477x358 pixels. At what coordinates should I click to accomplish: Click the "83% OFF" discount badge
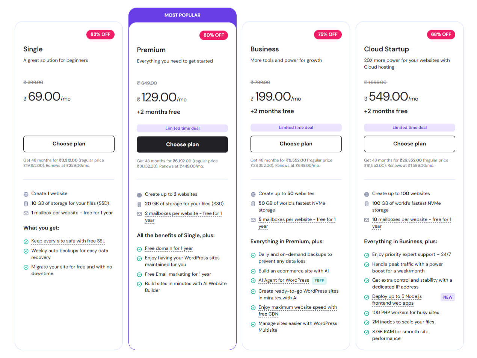(x=100, y=35)
